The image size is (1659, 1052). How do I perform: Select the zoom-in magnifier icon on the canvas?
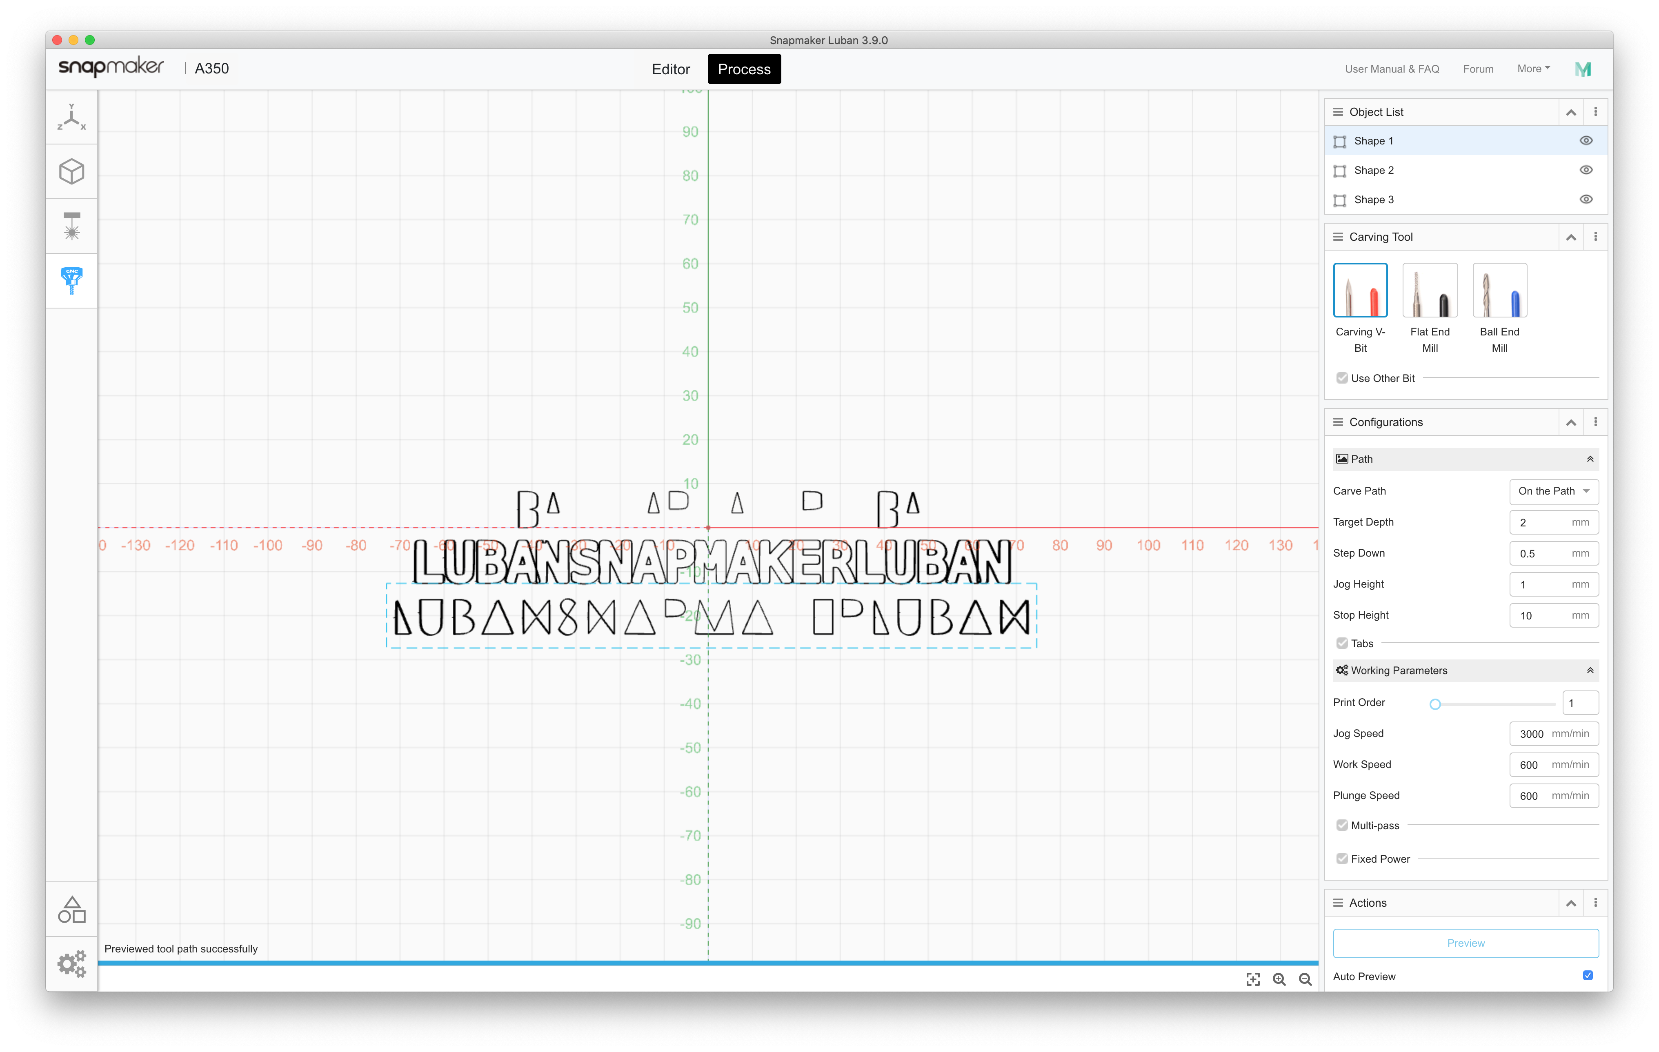pyautogui.click(x=1279, y=979)
